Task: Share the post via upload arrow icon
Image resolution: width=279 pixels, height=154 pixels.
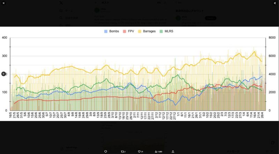Action: pyautogui.click(x=173, y=152)
